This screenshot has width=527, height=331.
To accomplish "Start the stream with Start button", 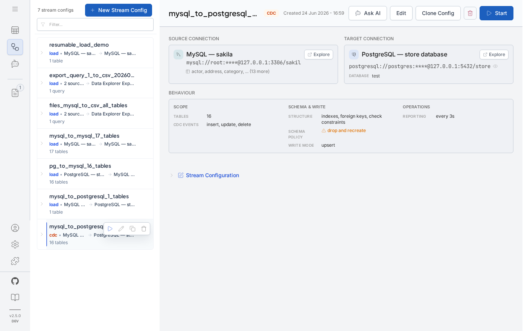I will click(x=497, y=13).
